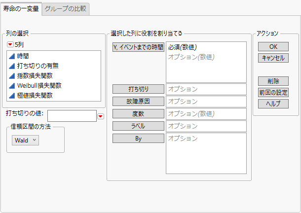301x213 pixels.
Task: Switch to the グループの比較 tab
Action: tap(66, 9)
